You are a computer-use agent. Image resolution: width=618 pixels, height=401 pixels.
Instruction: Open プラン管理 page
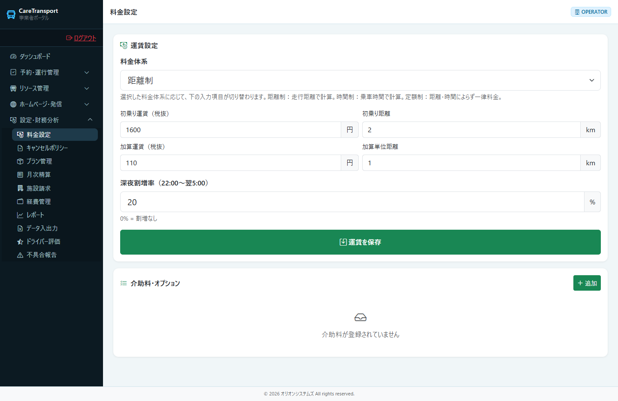55,161
